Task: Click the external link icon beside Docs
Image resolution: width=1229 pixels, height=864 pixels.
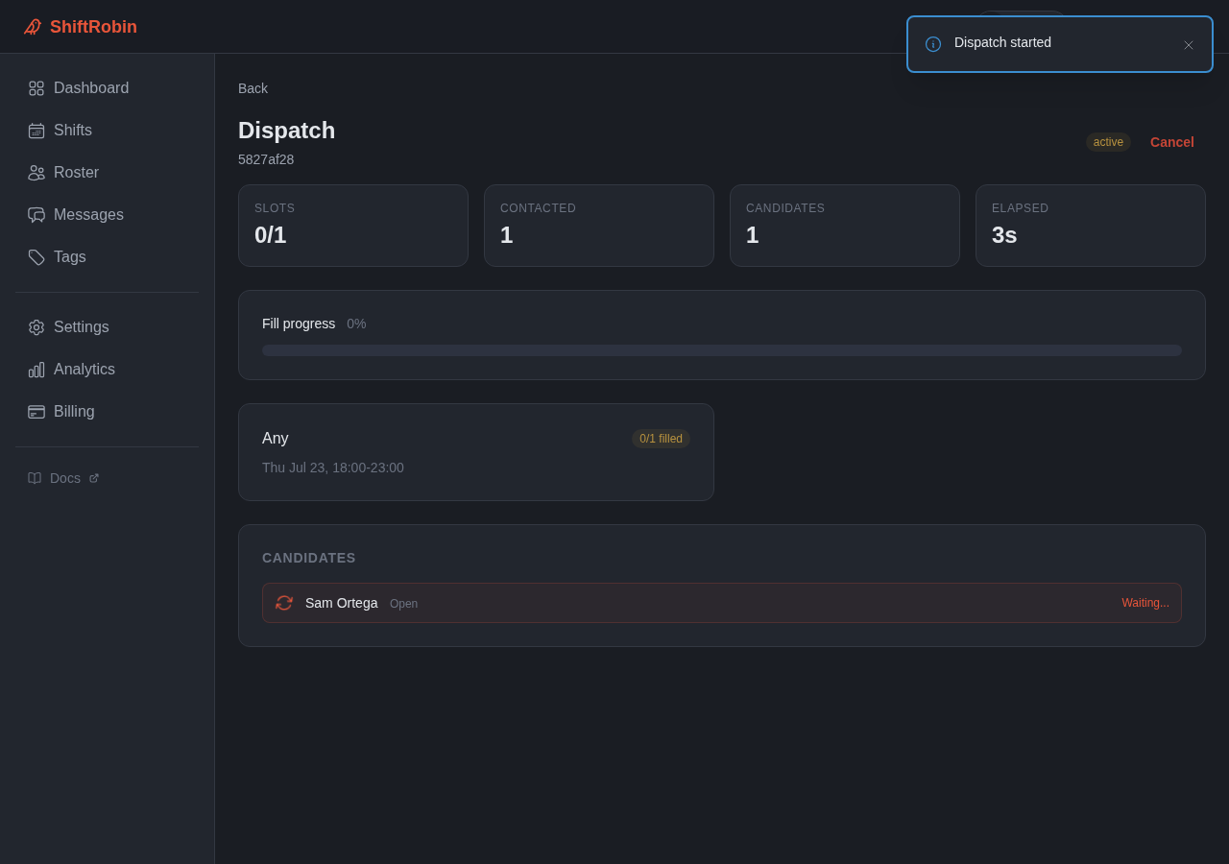Action: pos(94,478)
